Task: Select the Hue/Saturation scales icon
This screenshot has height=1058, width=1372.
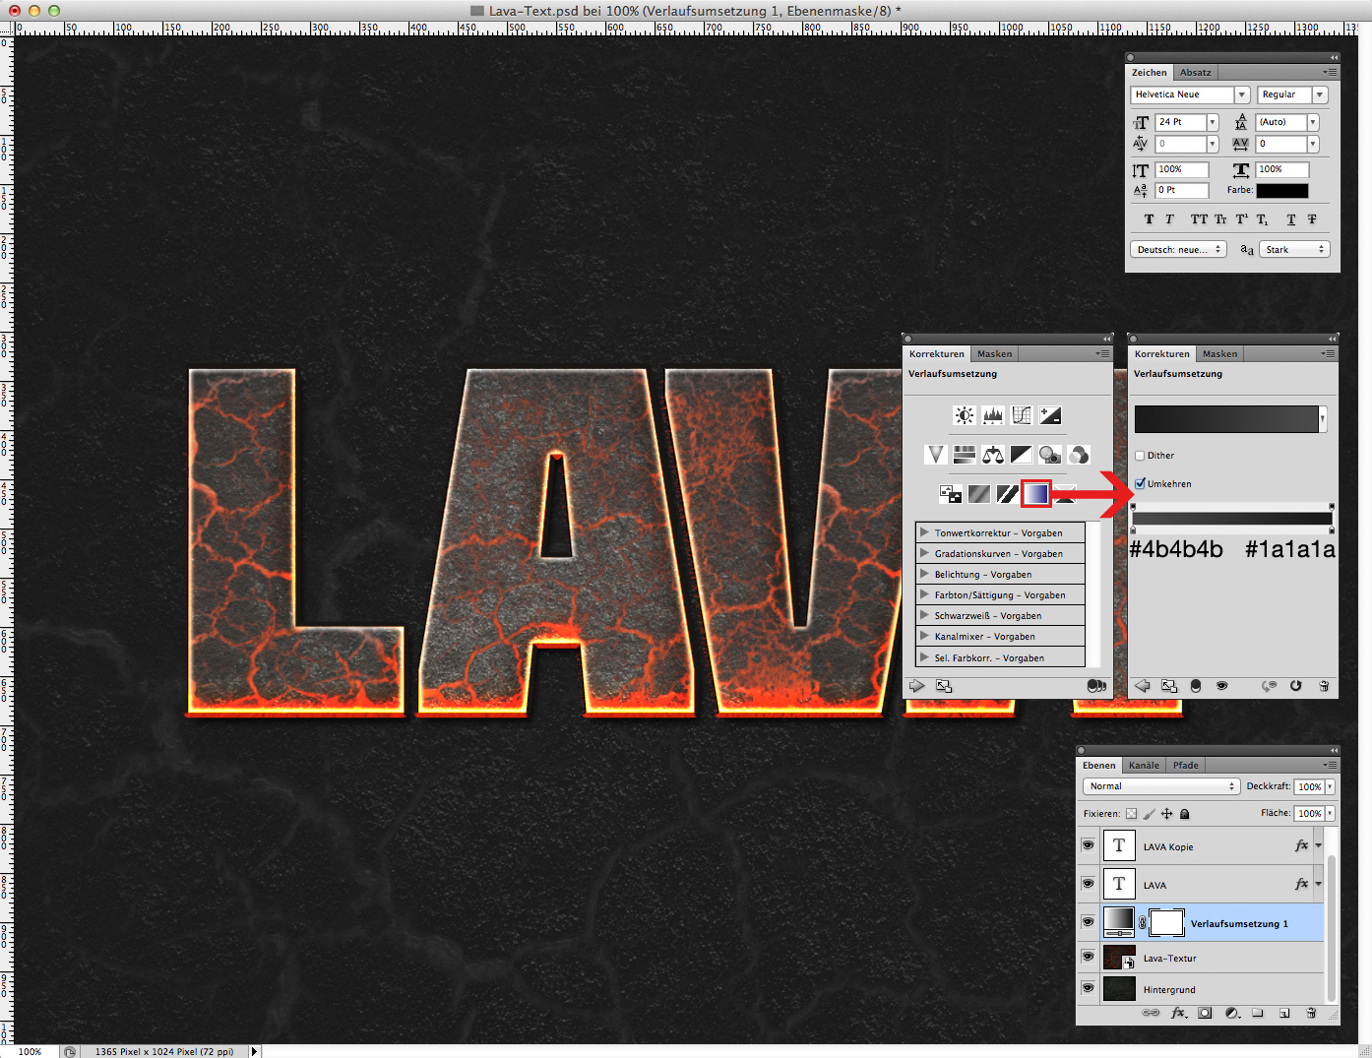Action: (x=993, y=454)
